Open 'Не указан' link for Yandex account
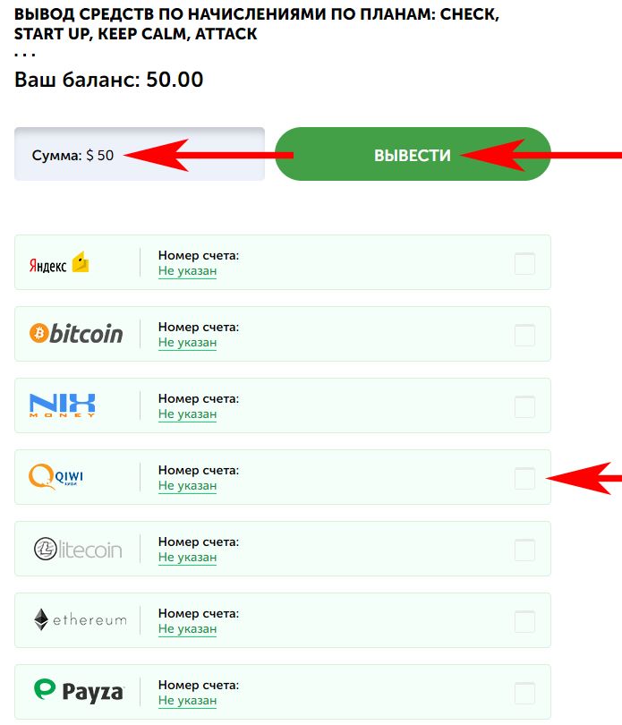 (x=187, y=271)
